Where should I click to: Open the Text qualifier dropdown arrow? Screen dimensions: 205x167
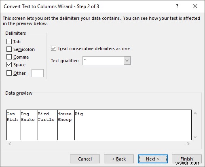pyautogui.click(x=127, y=61)
